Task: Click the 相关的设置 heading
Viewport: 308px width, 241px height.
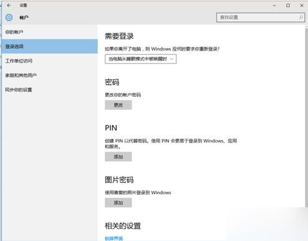Action: click(123, 226)
